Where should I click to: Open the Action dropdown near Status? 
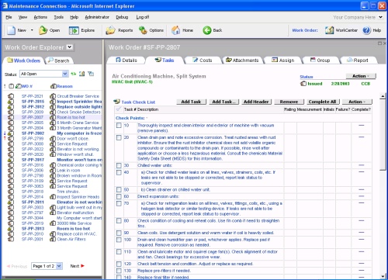tap(361, 76)
